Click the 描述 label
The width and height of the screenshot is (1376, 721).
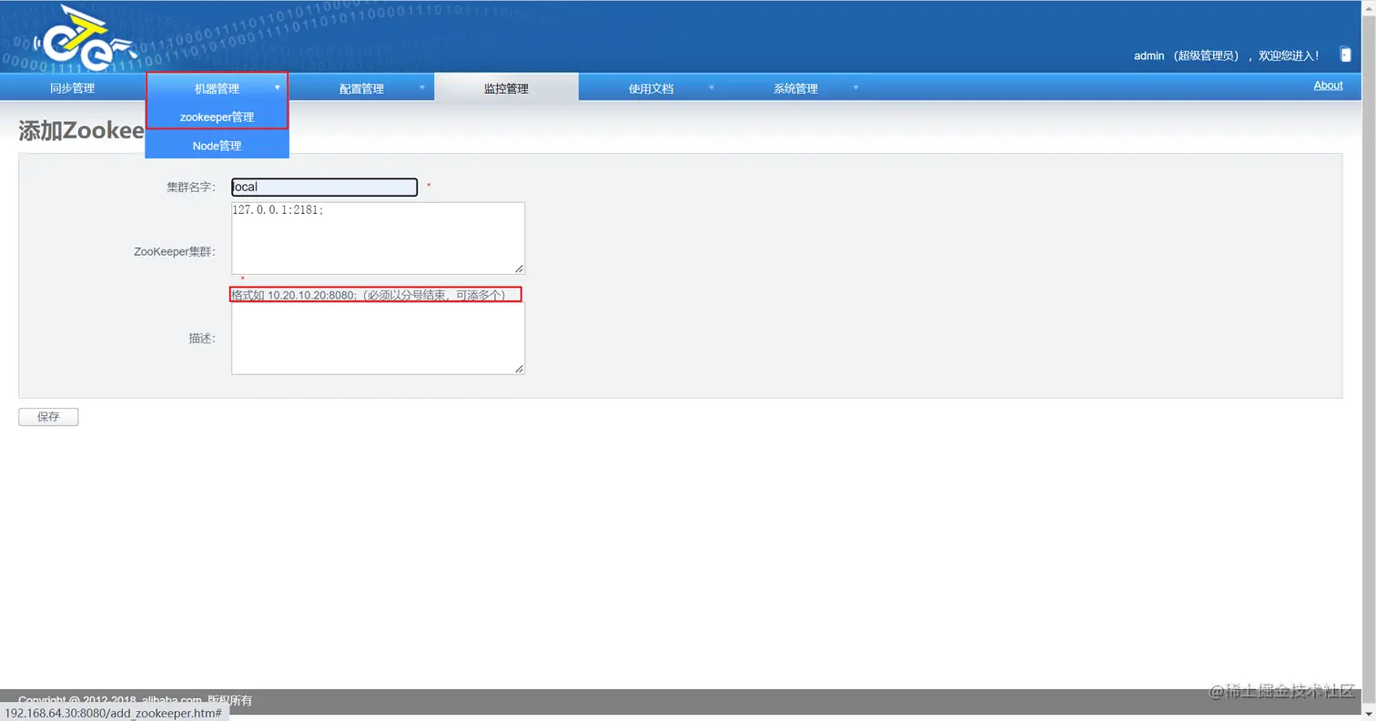[x=202, y=338]
